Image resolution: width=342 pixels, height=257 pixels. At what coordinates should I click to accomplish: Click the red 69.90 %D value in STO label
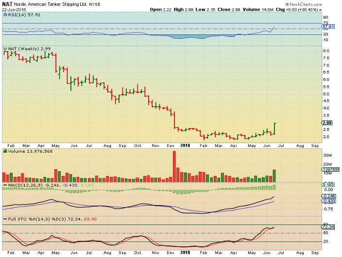coord(90,219)
